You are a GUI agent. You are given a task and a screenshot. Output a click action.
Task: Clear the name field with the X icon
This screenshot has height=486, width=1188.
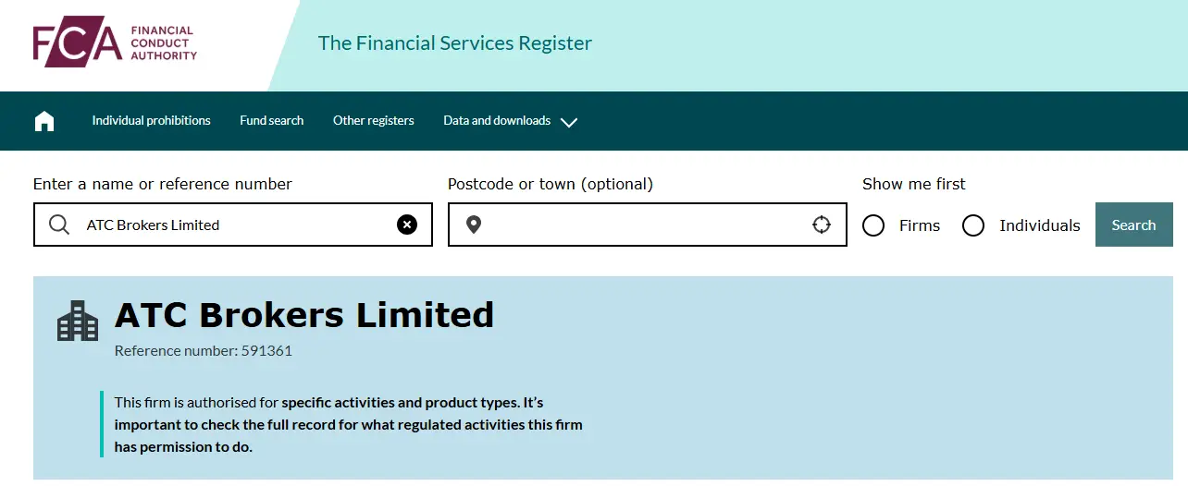[407, 225]
